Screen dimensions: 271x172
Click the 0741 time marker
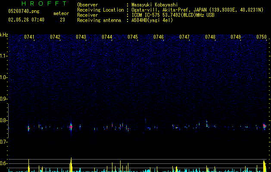(29, 37)
